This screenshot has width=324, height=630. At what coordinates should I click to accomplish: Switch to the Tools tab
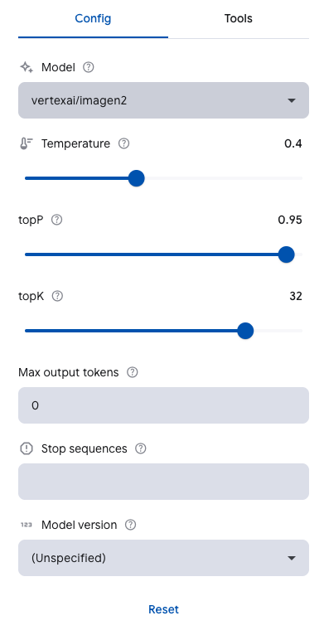tap(239, 19)
